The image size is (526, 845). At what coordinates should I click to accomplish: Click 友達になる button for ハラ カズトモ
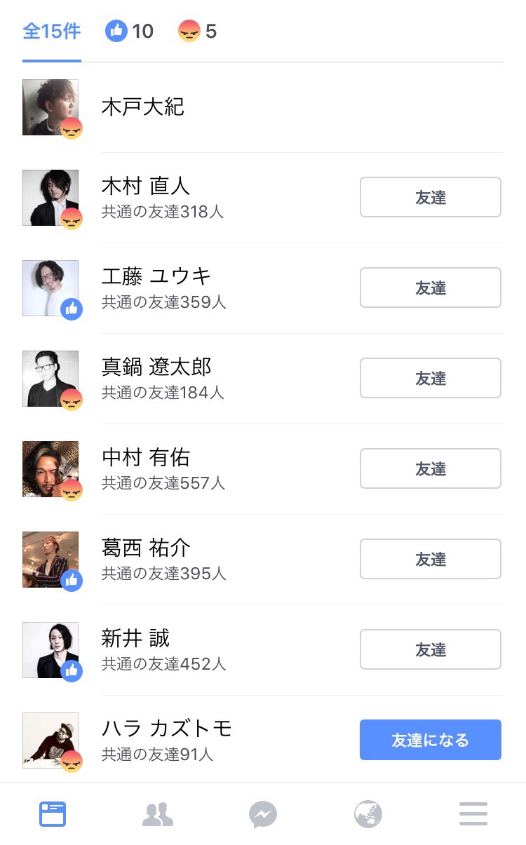(x=430, y=740)
